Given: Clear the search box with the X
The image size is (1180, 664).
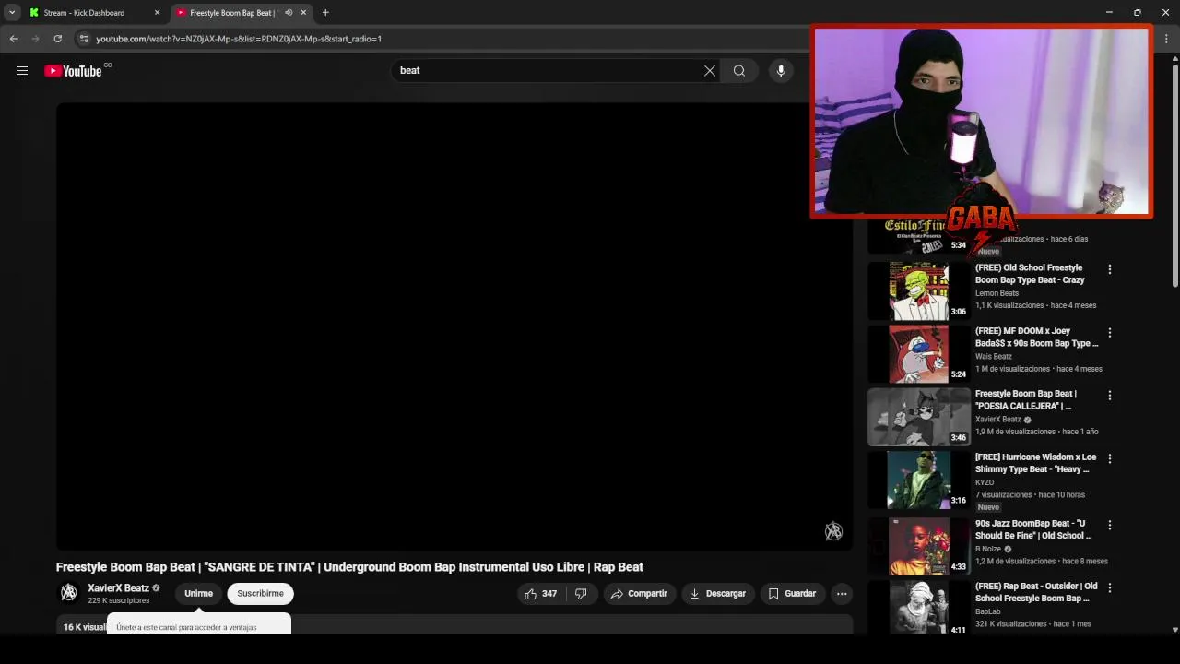Looking at the screenshot, I should pos(710,70).
